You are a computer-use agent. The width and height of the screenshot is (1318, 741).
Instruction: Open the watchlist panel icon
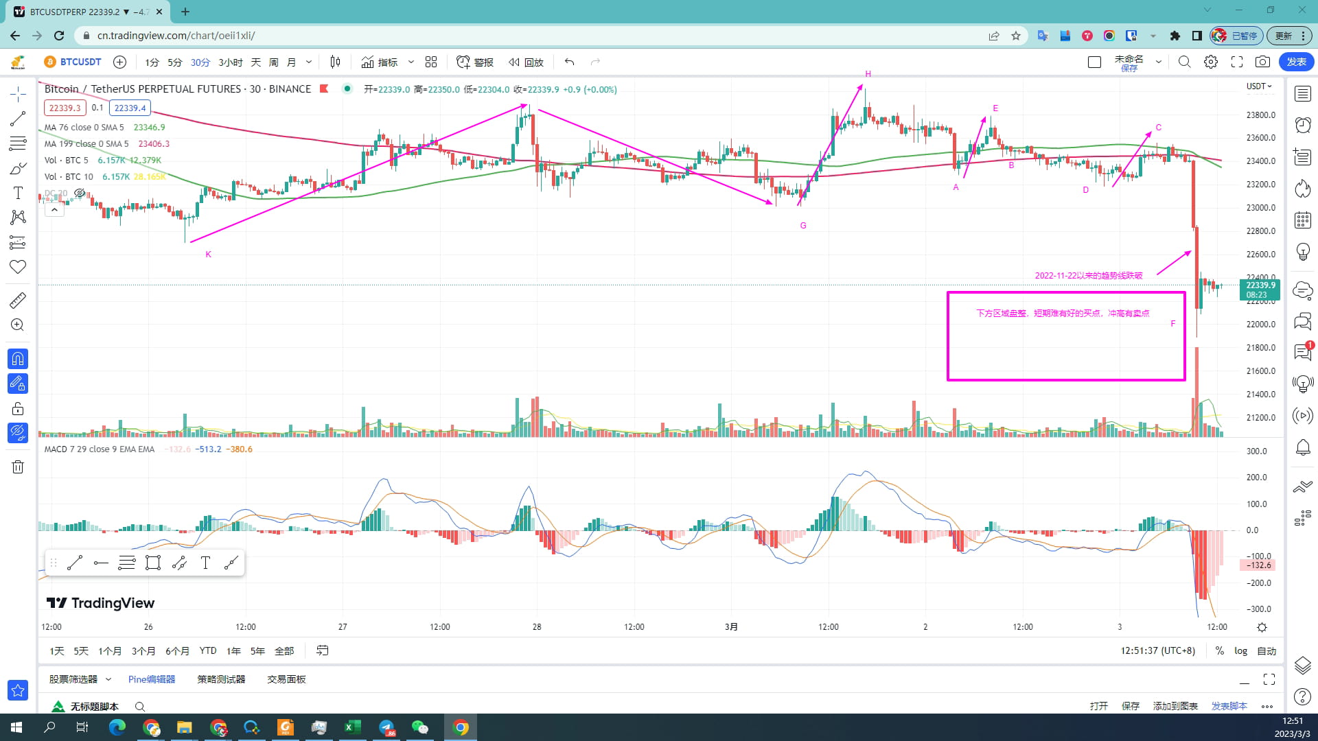pyautogui.click(x=1303, y=94)
